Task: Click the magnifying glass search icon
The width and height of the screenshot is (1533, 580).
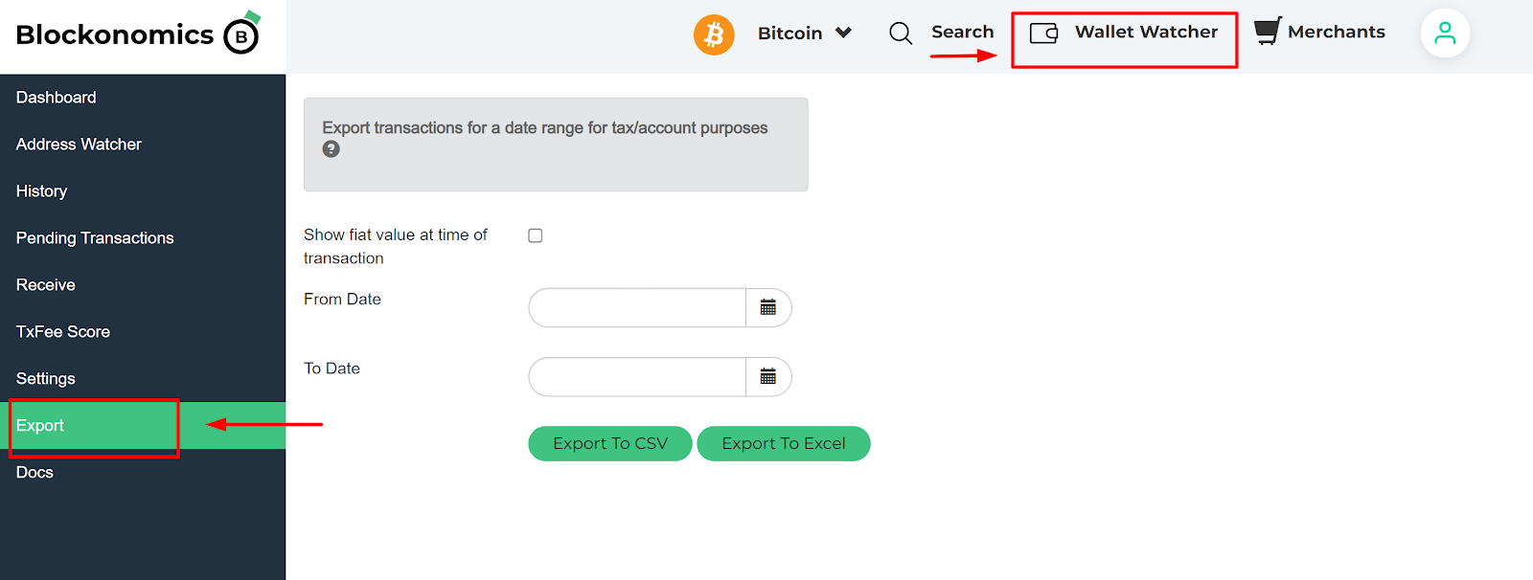Action: [x=900, y=33]
